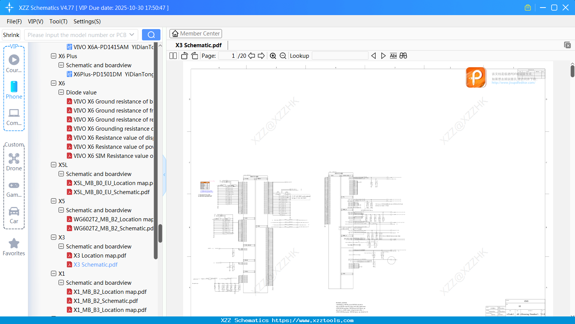This screenshot has width=575, height=324.
Task: Collapse the X1 node
Action: coord(54,273)
